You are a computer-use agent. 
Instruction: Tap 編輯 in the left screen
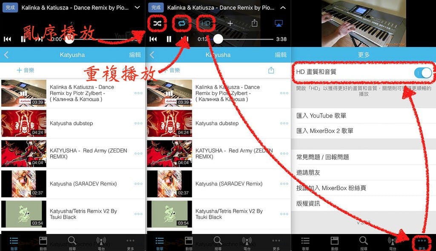[x=135, y=55]
